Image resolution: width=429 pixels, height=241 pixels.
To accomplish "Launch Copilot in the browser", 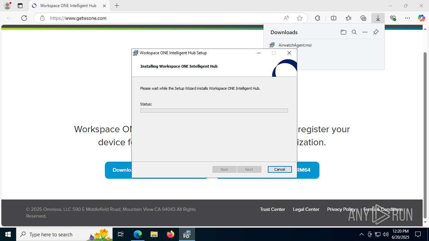I will point(421,18).
